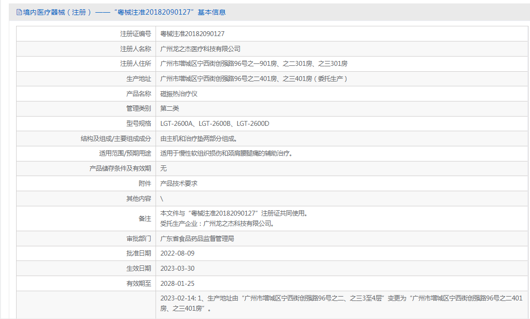Click the 注册人住所 address value
This screenshot has height=319, width=530.
pyautogui.click(x=254, y=63)
